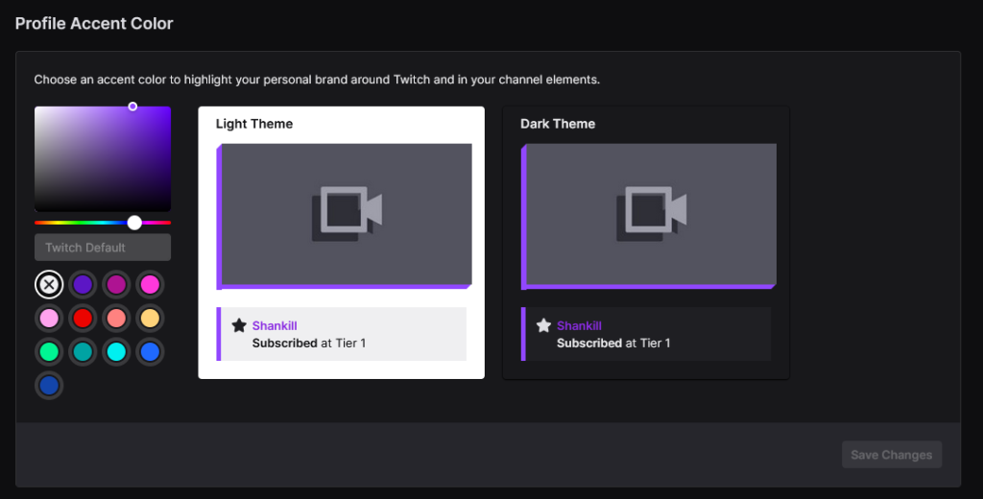Click the star icon in Light Theme subscription card
The height and width of the screenshot is (499, 983).
pos(239,325)
